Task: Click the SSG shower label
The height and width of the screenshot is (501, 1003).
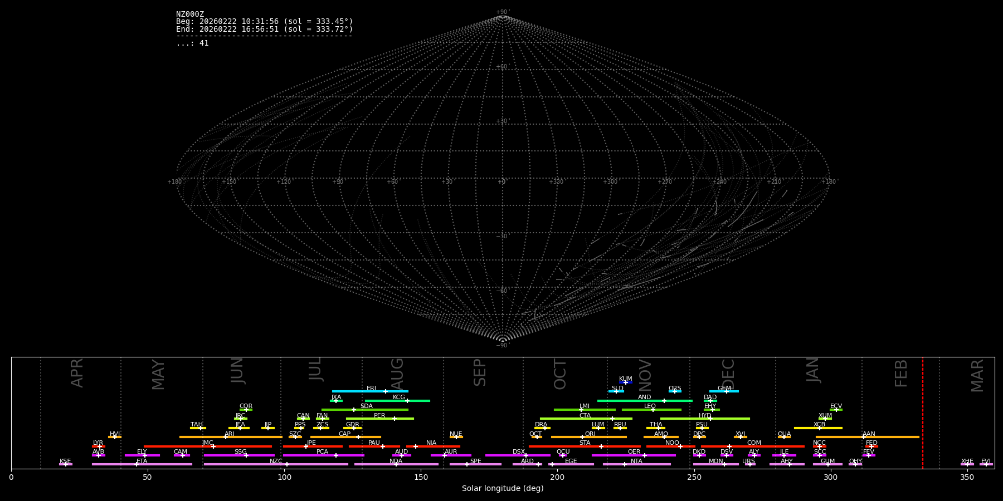Action: [x=240, y=452]
